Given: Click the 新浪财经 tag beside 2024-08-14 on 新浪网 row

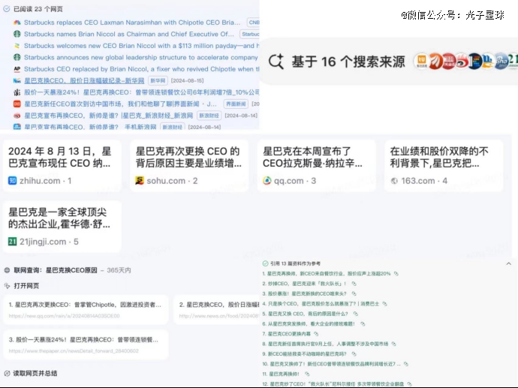Looking at the screenshot, I should point(209,116).
